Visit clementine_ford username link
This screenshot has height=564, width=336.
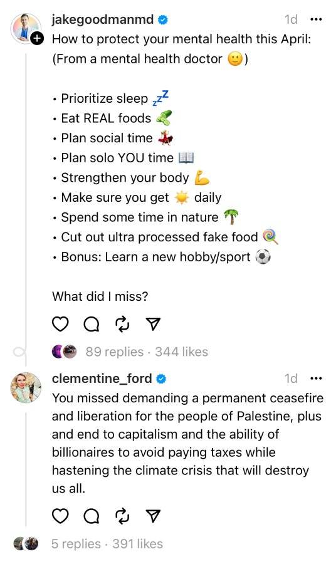click(102, 379)
